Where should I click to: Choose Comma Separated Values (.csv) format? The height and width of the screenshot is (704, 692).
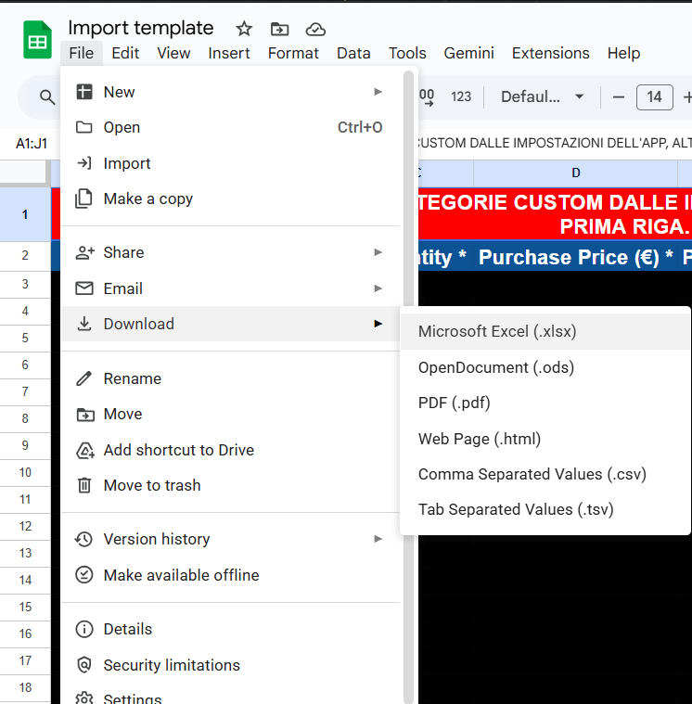pyautogui.click(x=532, y=474)
